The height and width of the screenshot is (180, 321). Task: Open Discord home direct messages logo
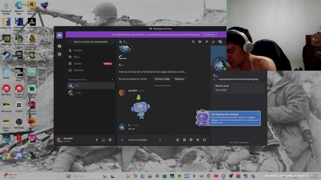59,35
